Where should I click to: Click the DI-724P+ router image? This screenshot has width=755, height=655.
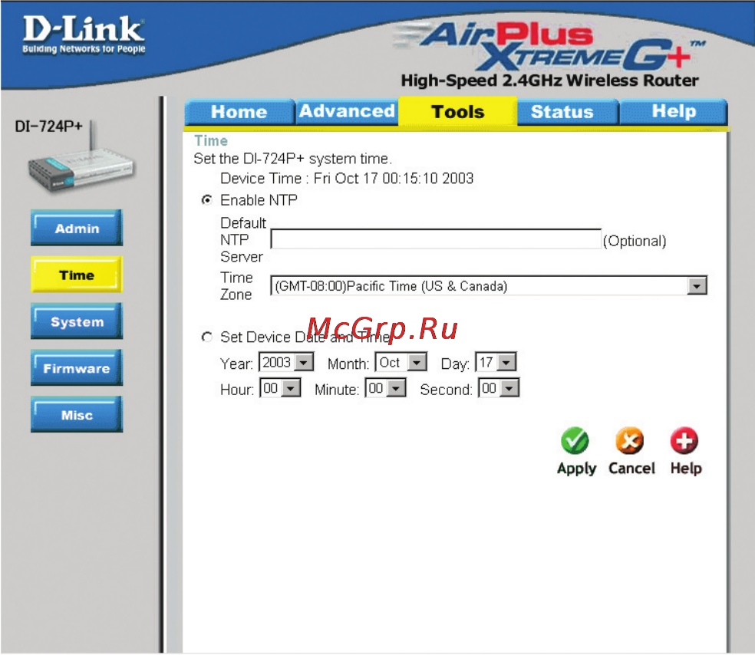click(81, 159)
